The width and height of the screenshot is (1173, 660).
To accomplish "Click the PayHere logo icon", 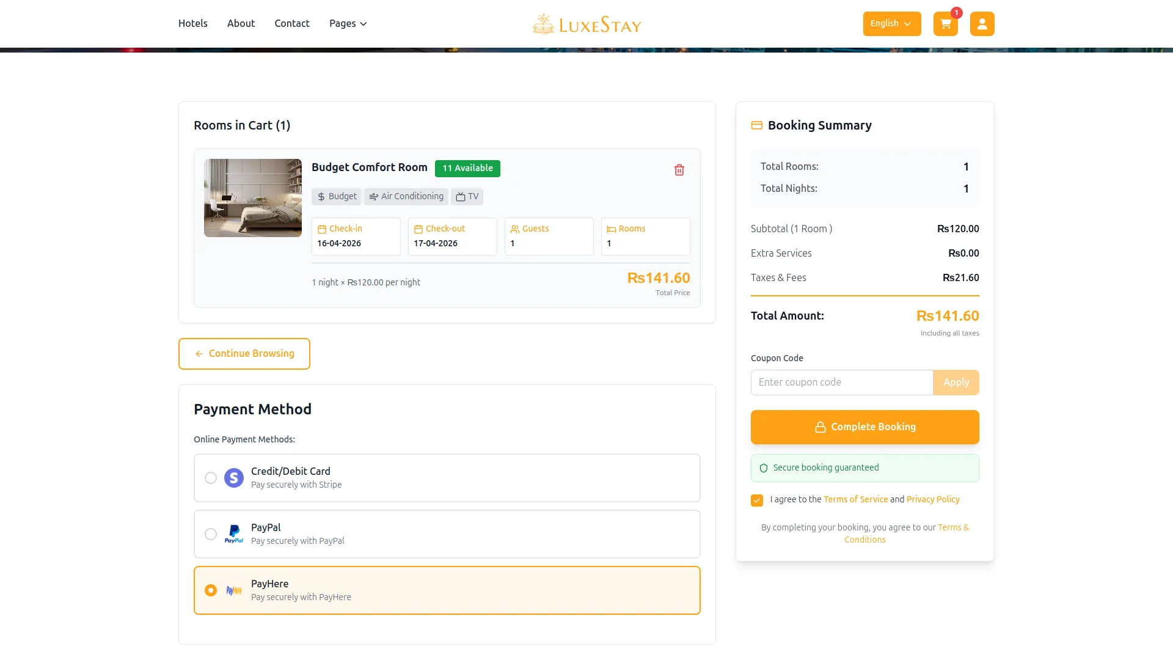I will (233, 590).
